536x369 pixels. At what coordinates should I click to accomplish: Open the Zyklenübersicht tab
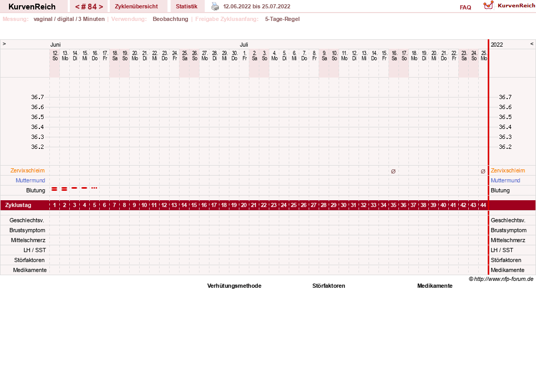[136, 6]
